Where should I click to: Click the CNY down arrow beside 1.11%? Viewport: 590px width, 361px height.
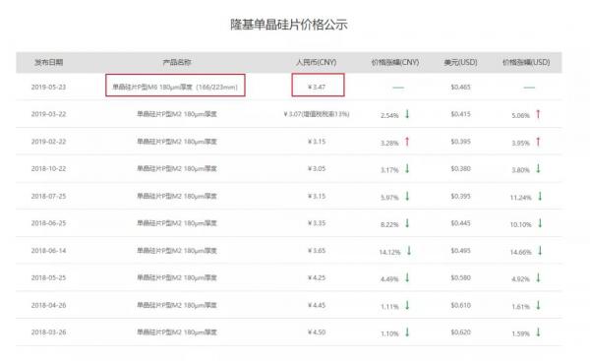point(407,305)
